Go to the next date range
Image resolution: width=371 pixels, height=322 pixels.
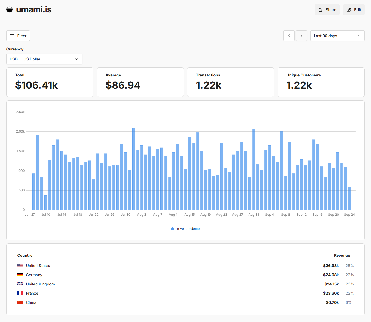click(x=301, y=36)
